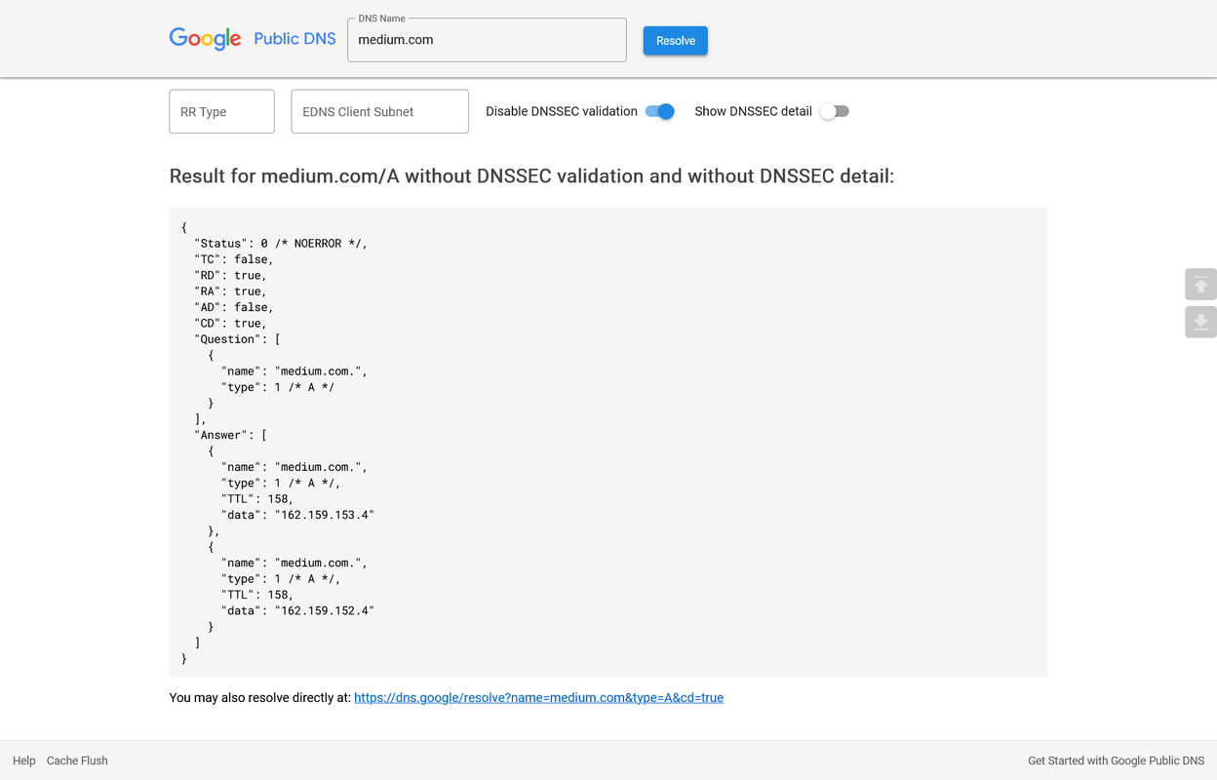The image size is (1217, 780).
Task: Click the "Answer": [ line
Action: click(230, 435)
